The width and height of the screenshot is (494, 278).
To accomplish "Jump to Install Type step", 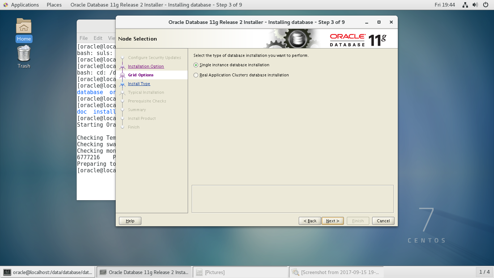I will pos(139,84).
